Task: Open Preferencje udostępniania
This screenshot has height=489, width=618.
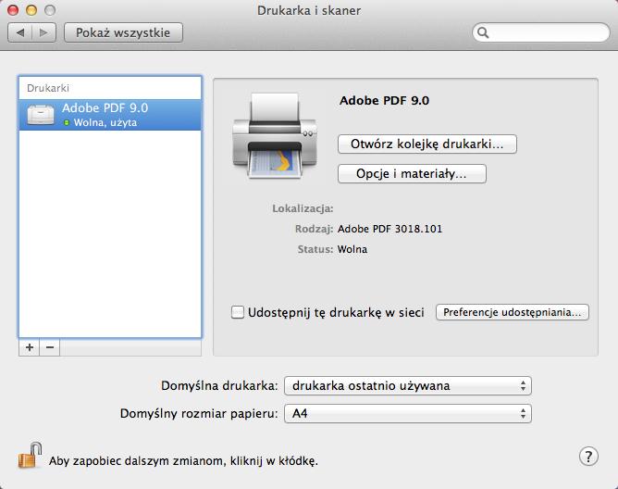Action: click(x=513, y=312)
